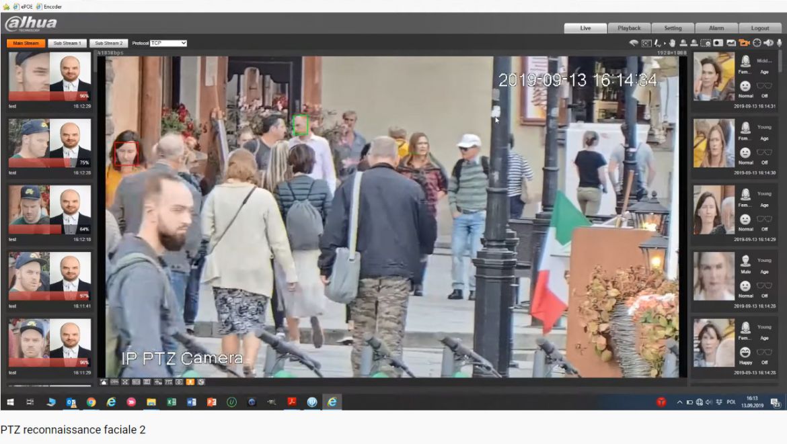Select the Main Stream button
Viewport: 787px width, 444px height.
[26, 43]
